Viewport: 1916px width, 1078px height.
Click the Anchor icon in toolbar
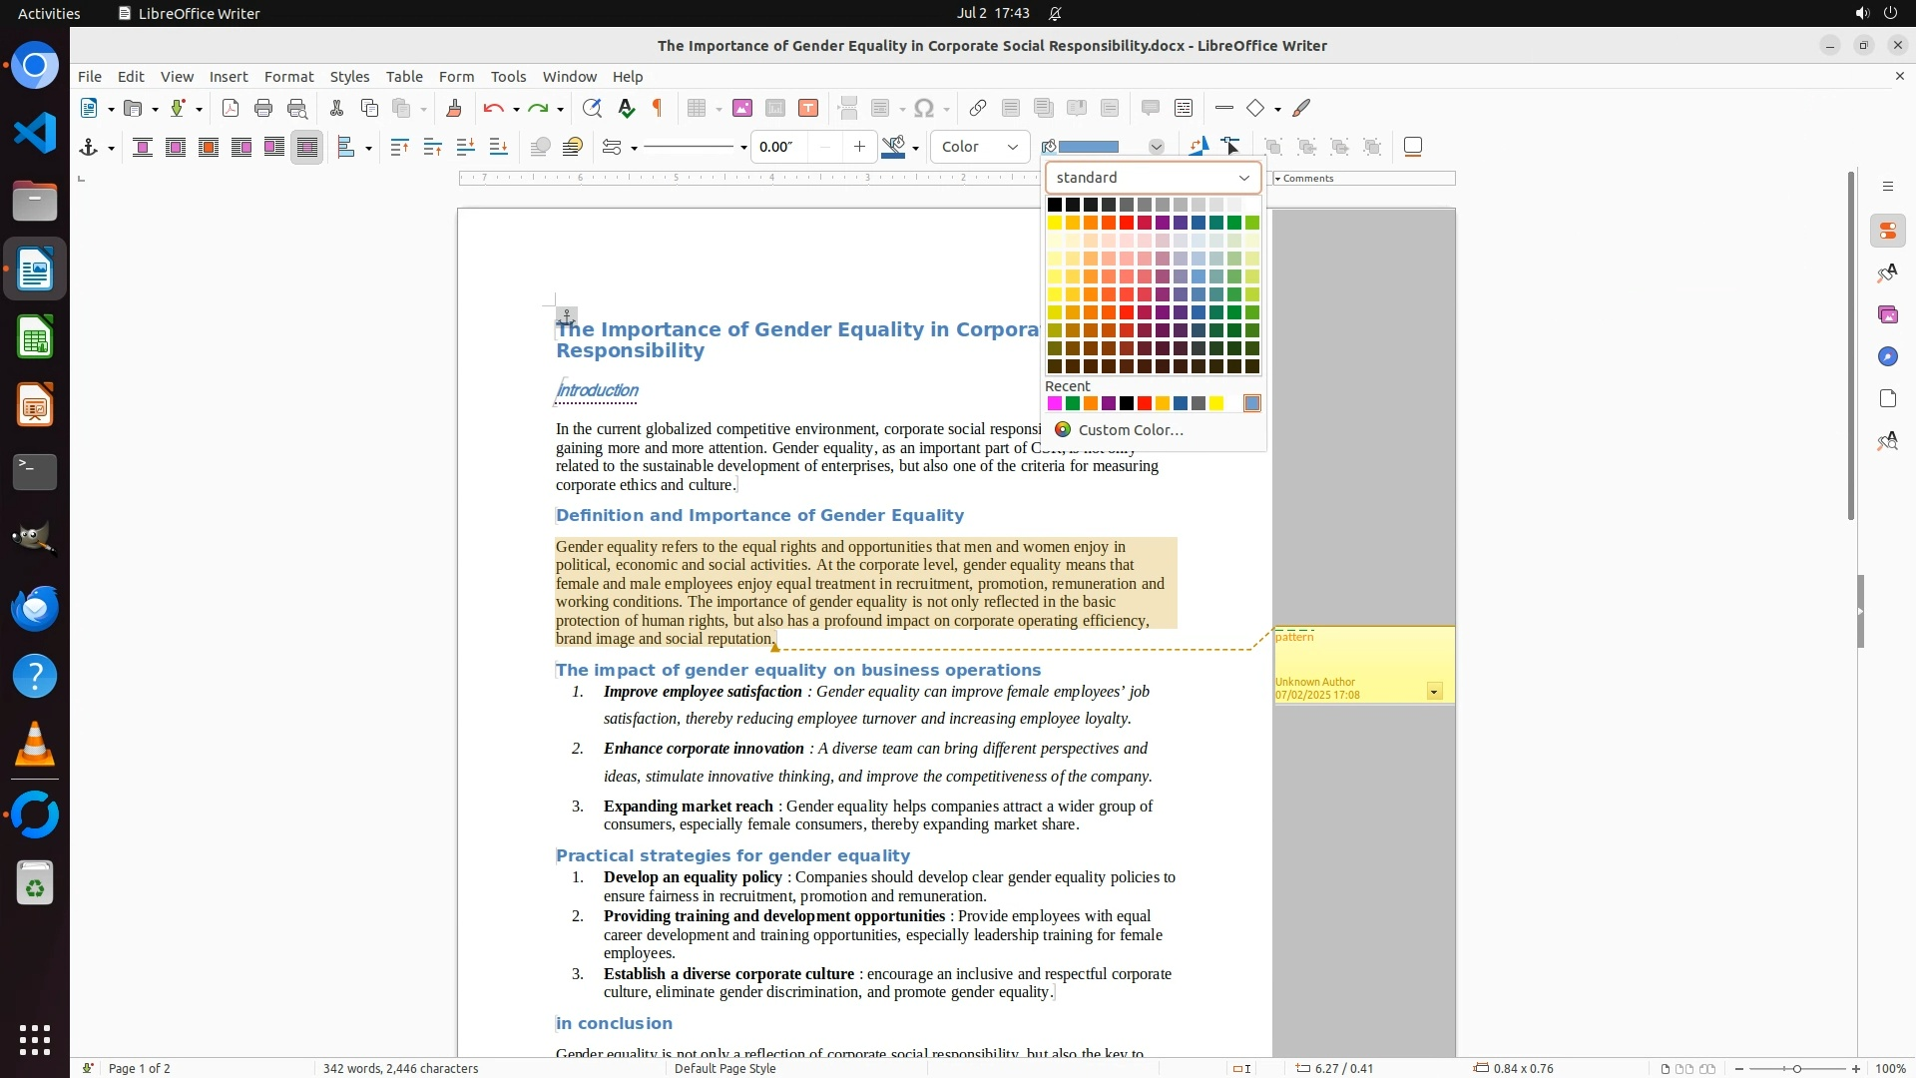point(89,148)
